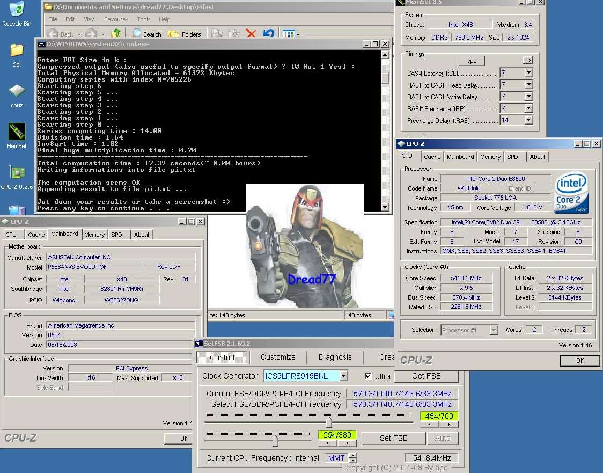Click the spd button in MemSet
The image size is (603, 473).
(472, 61)
